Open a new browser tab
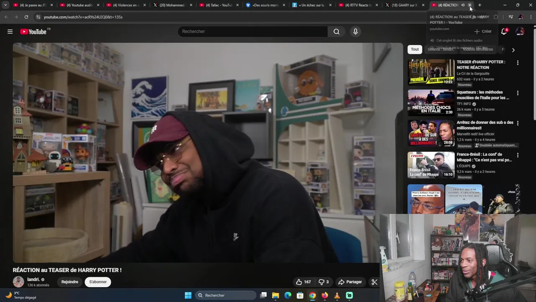 [x=479, y=5]
